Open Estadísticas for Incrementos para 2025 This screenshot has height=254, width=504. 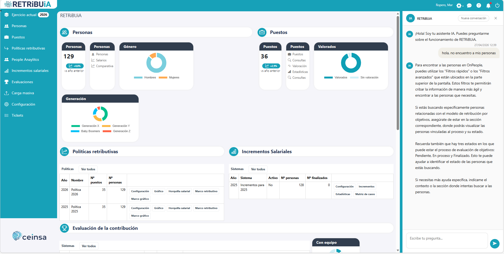tap(343, 194)
